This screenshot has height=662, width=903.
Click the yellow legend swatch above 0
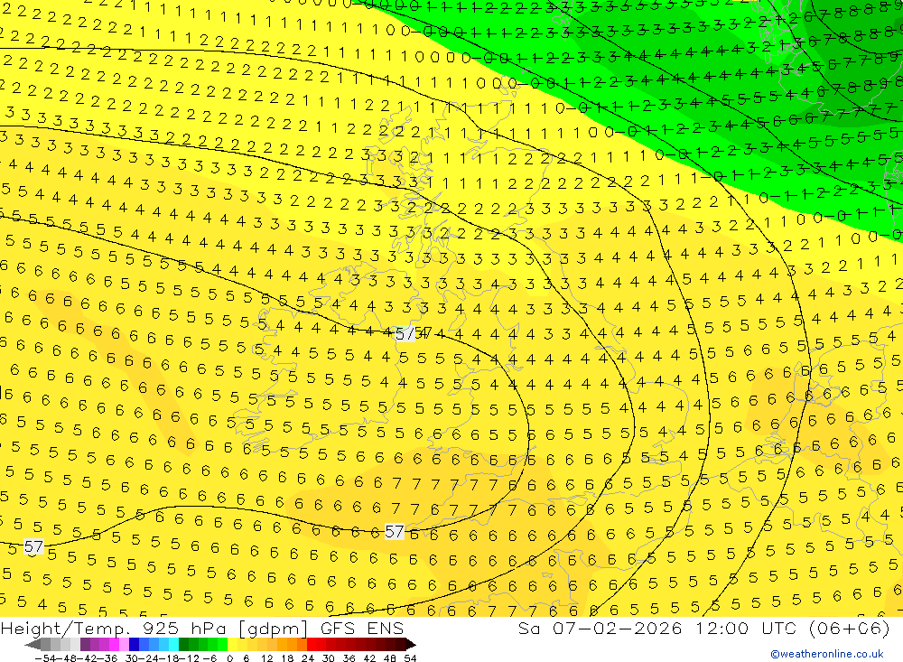[232, 644]
